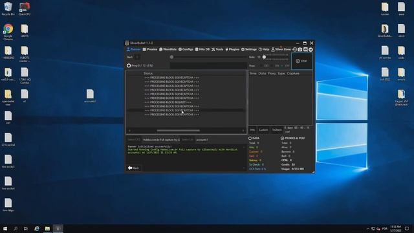The width and height of the screenshot is (414, 233).
Task: Open the Proxies tab
Action: tap(150, 49)
